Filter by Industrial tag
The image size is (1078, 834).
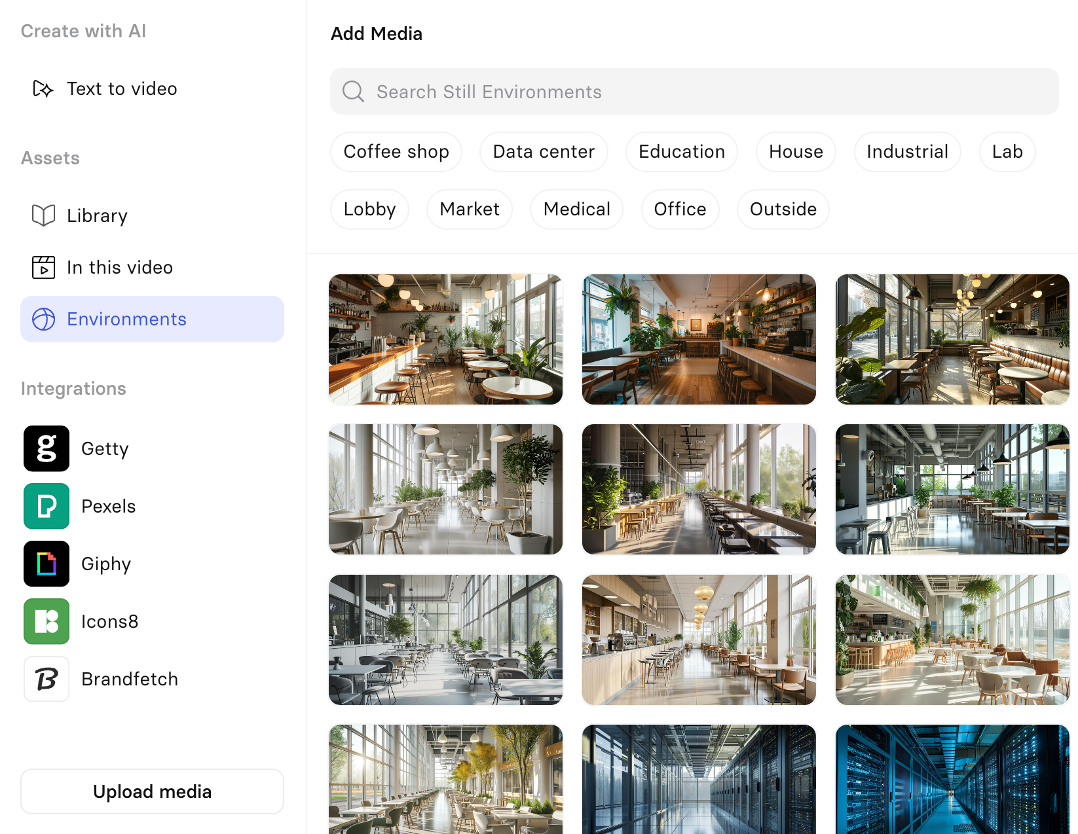coord(907,152)
